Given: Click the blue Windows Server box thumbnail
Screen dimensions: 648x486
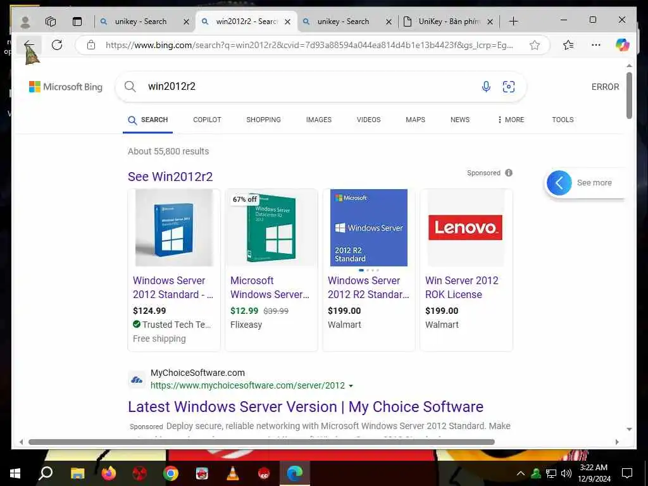Looking at the screenshot, I should pyautogui.click(x=174, y=228).
